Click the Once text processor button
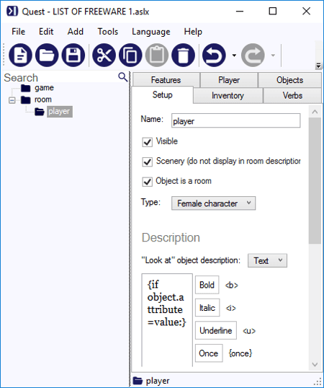 click(209, 353)
